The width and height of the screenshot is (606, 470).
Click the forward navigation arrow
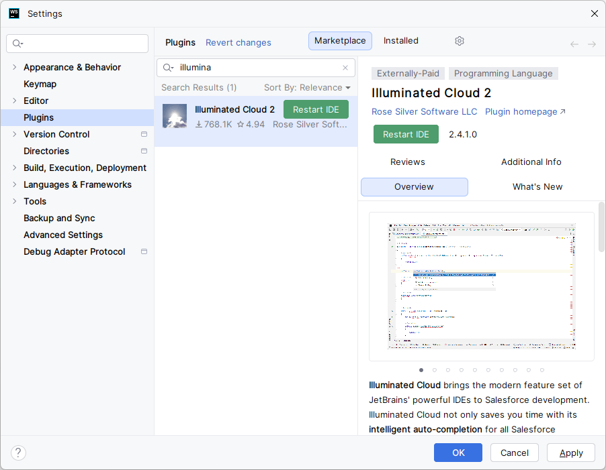592,44
